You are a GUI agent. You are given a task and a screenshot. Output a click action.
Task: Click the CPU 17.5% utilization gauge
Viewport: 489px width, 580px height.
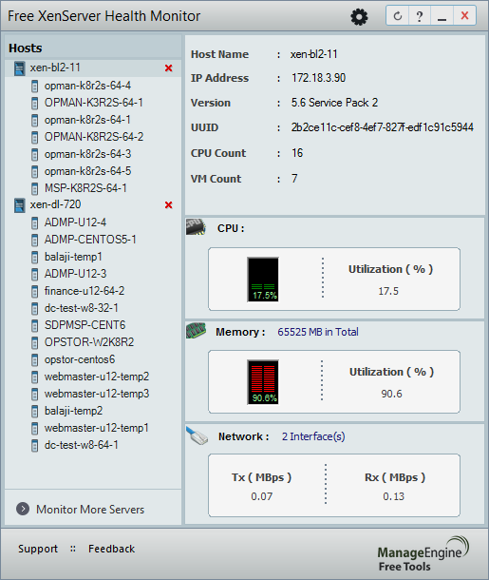click(263, 280)
